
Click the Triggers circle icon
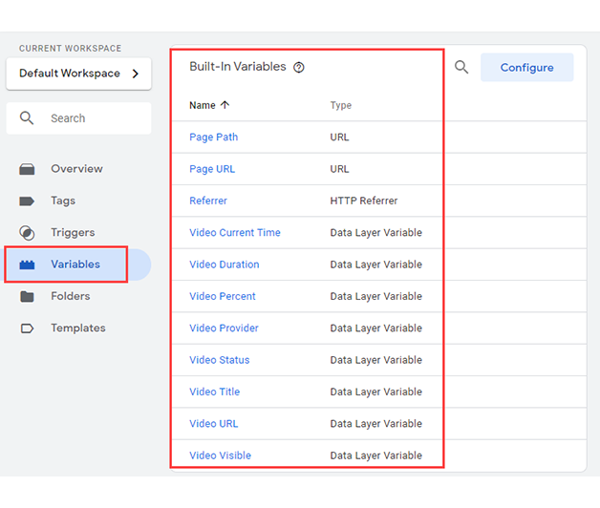(x=27, y=233)
